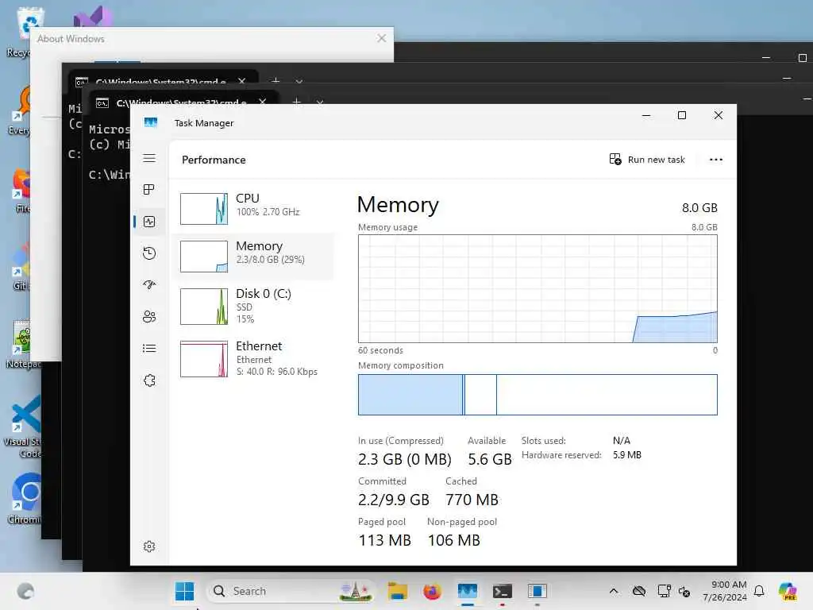Open Windows Start menu
Viewport: 813px width, 610px height.
tap(184, 591)
